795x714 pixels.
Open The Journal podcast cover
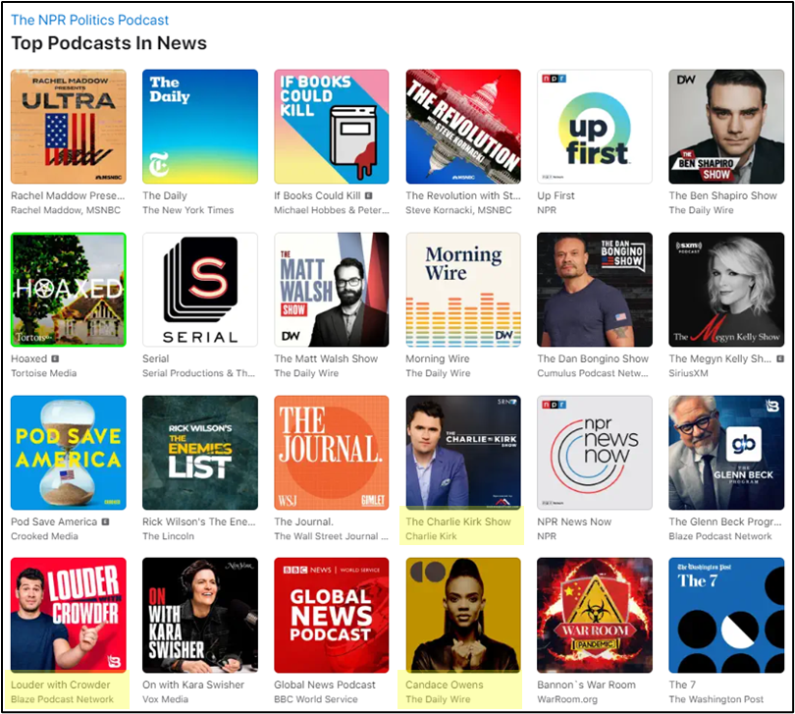pyautogui.click(x=332, y=453)
